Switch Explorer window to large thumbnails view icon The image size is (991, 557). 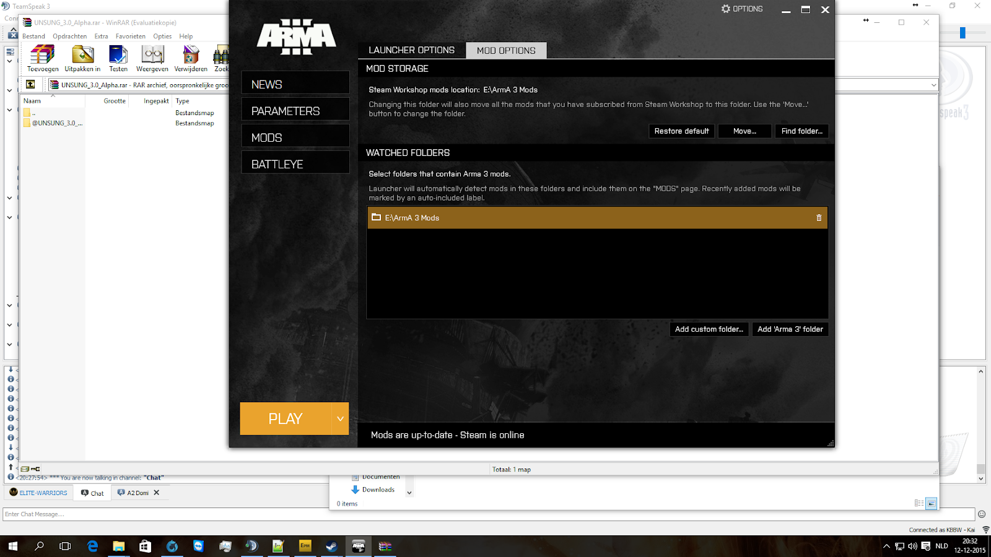pos(932,503)
